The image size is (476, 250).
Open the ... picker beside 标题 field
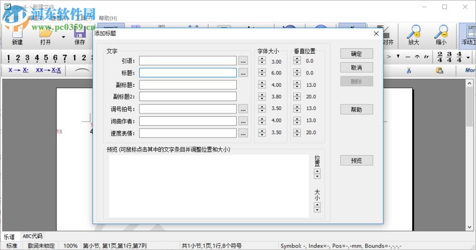pos(243,73)
